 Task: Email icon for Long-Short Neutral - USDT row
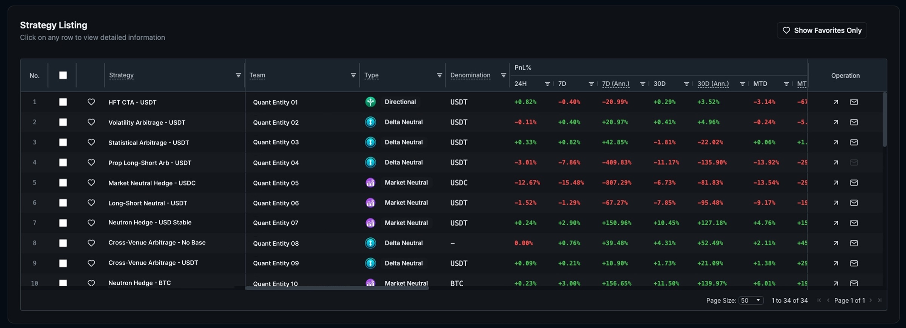click(x=854, y=203)
